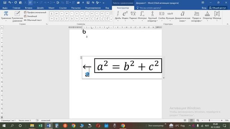The width and height of the screenshot is (230, 129).
Task: Open the Ссылки tab
Action: (63, 8)
